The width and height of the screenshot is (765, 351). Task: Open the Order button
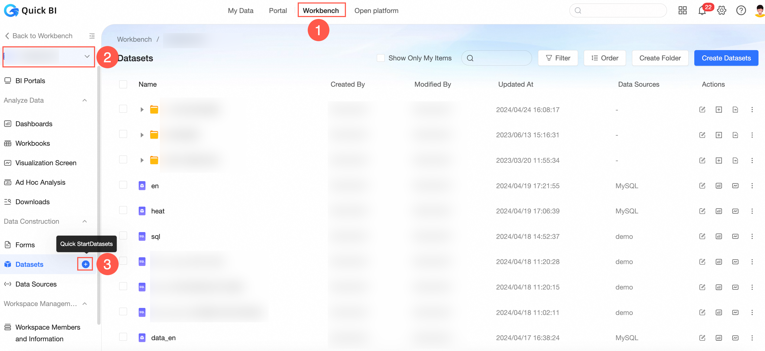point(605,58)
